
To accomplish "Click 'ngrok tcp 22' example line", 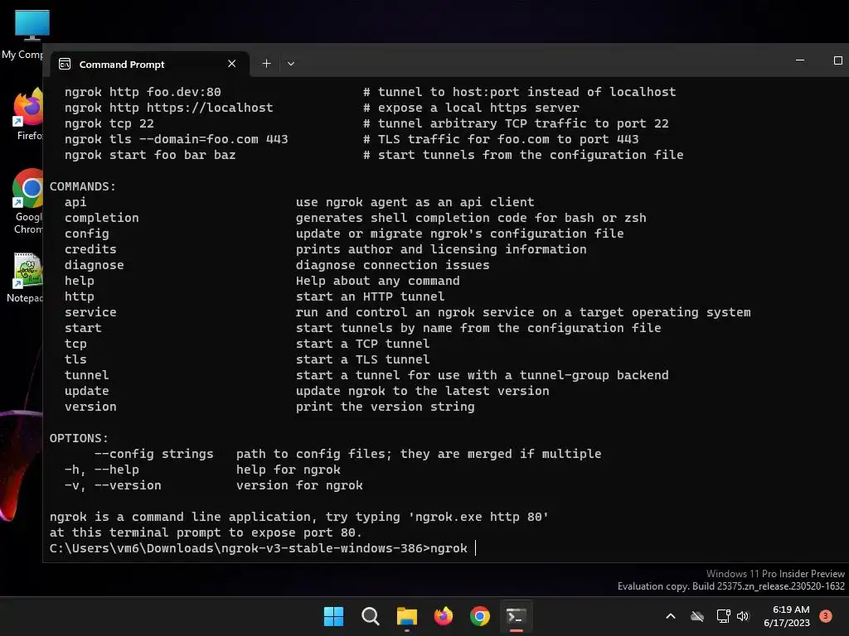I will click(109, 124).
